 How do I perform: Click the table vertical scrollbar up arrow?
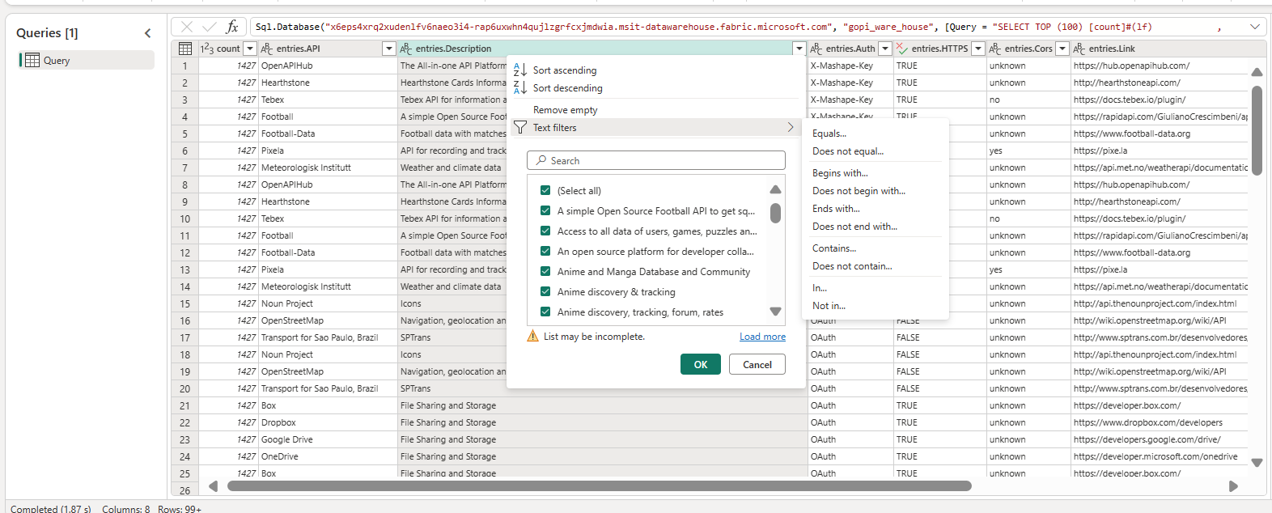tap(1257, 72)
